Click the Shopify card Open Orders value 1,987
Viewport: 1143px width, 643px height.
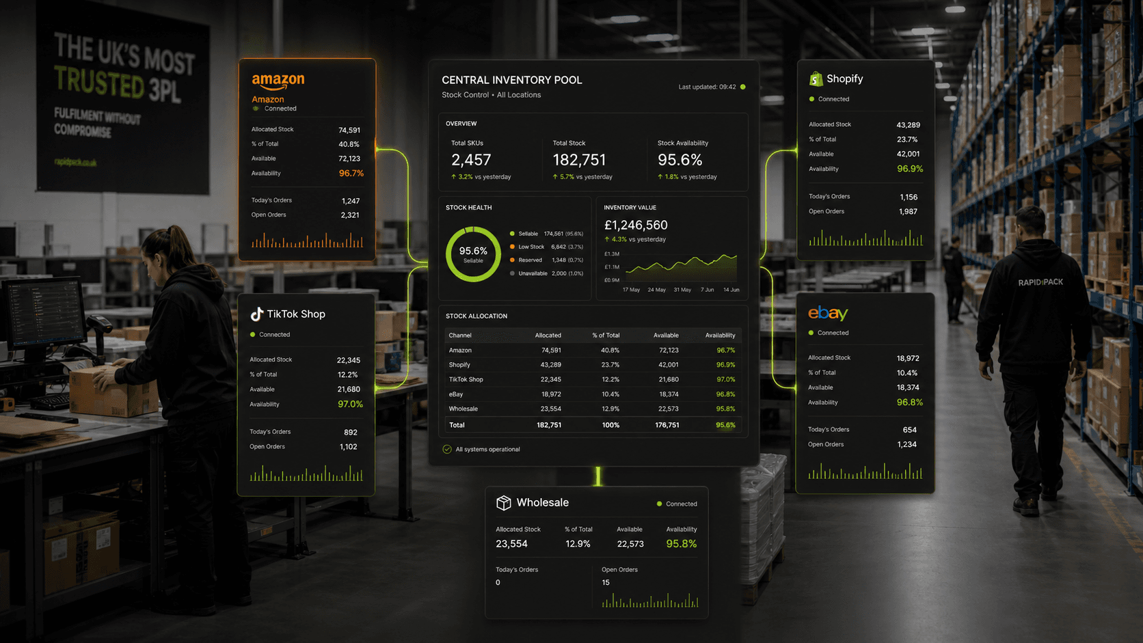(908, 212)
